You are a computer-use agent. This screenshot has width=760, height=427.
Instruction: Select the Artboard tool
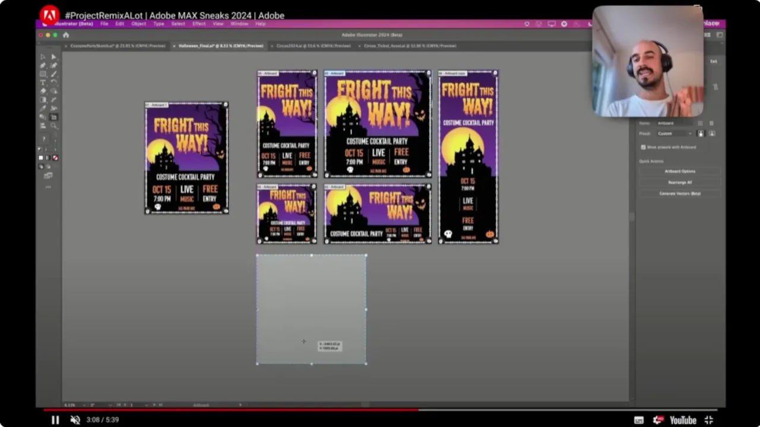pos(53,117)
